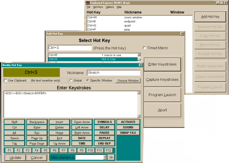Select the Specific Window radio button

point(88,80)
